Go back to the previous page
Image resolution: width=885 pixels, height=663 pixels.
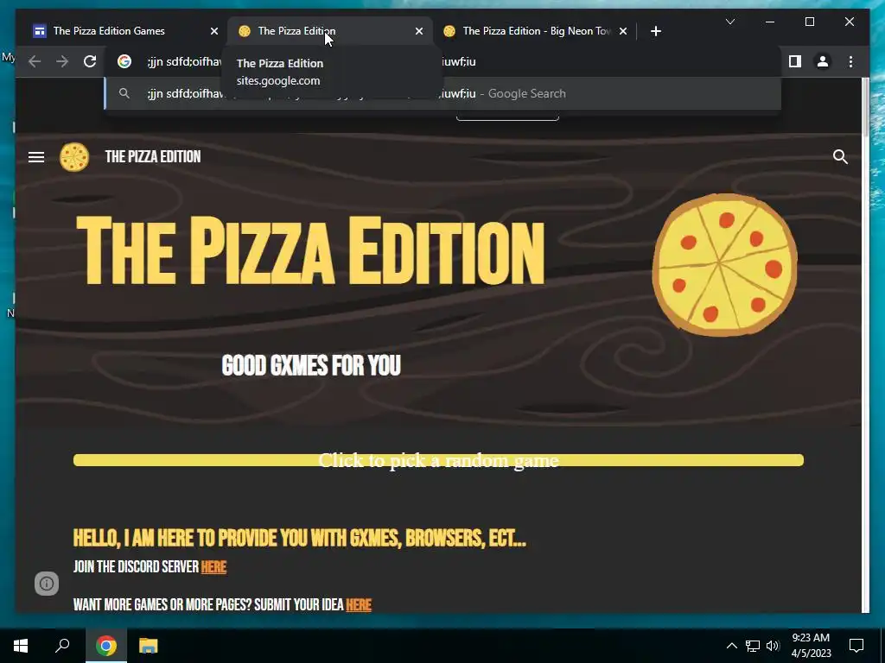pos(35,61)
